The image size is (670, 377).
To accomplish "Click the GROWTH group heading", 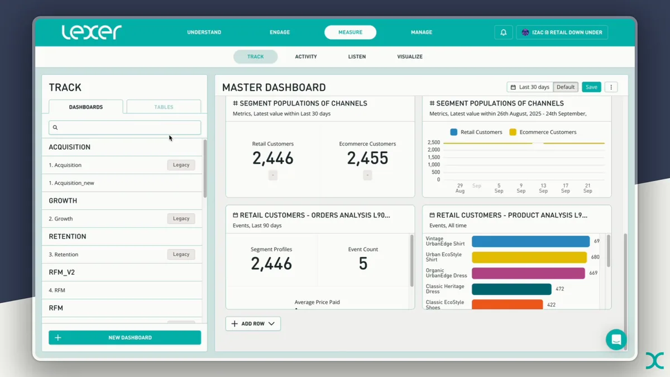I will pyautogui.click(x=63, y=201).
